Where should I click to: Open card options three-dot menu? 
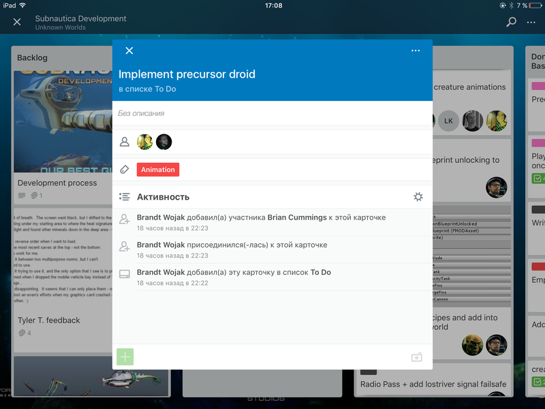click(416, 50)
